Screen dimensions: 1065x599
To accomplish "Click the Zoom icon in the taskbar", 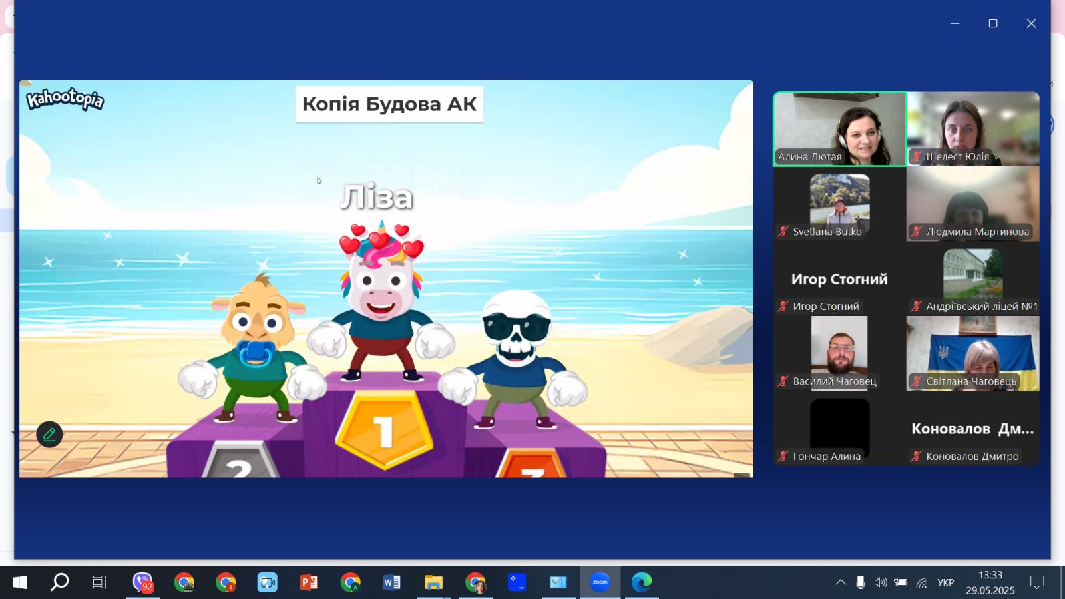I will [x=600, y=582].
